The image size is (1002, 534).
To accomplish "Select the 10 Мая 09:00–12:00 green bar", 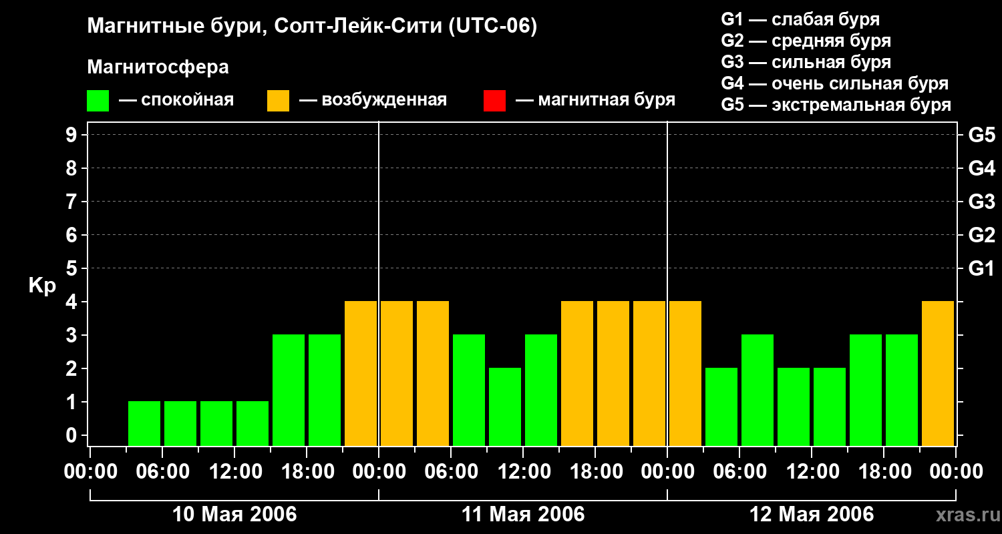I will coord(216,423).
